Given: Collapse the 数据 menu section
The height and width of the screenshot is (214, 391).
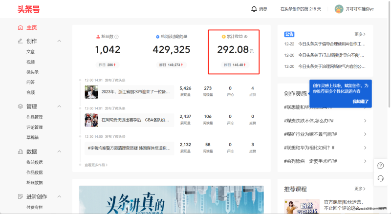Looking at the screenshot, I should pyautogui.click(x=59, y=151).
